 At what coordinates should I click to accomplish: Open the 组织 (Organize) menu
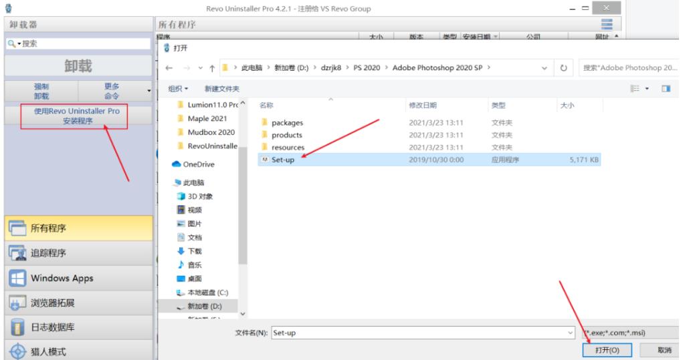coord(178,89)
